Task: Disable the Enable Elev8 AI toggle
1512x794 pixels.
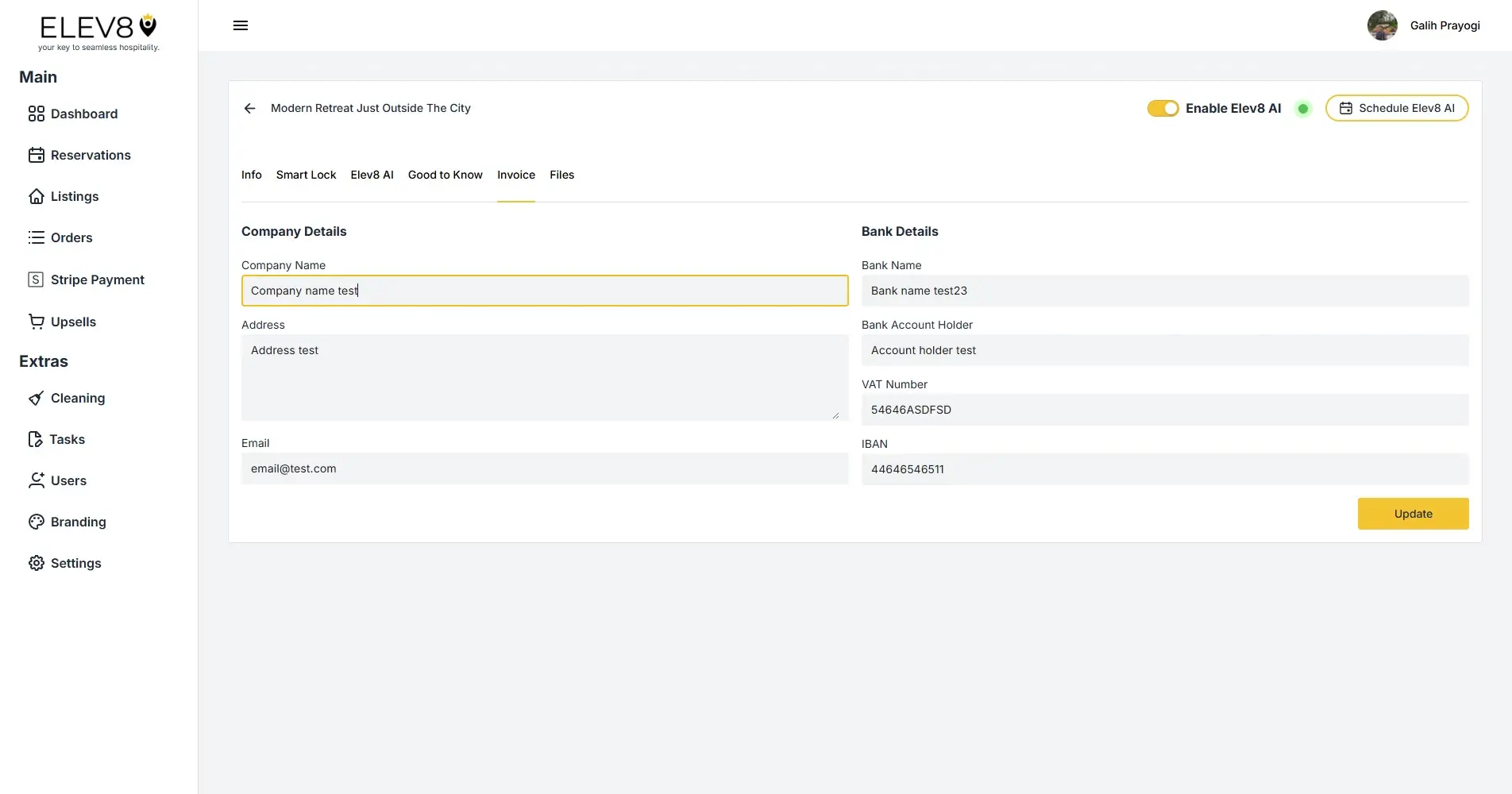Action: (1163, 108)
